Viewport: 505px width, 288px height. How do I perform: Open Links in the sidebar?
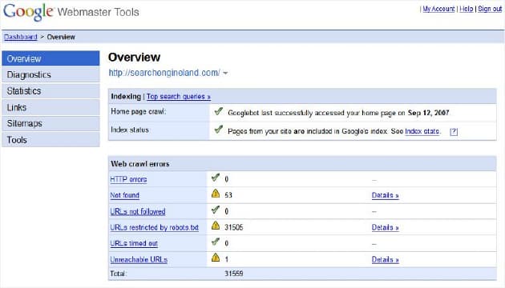pyautogui.click(x=50, y=107)
